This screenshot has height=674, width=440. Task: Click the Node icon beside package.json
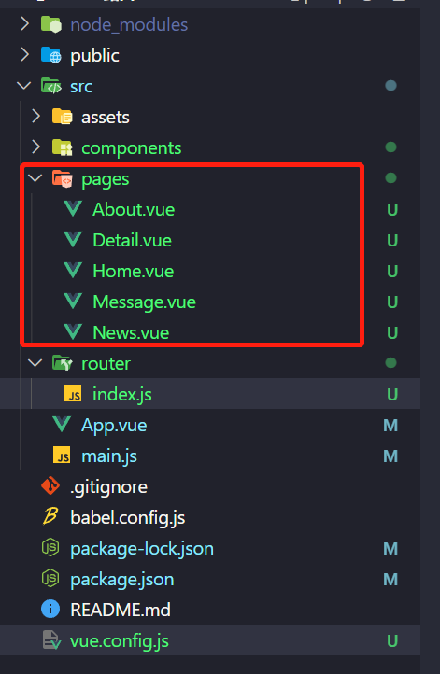pyautogui.click(x=50, y=579)
